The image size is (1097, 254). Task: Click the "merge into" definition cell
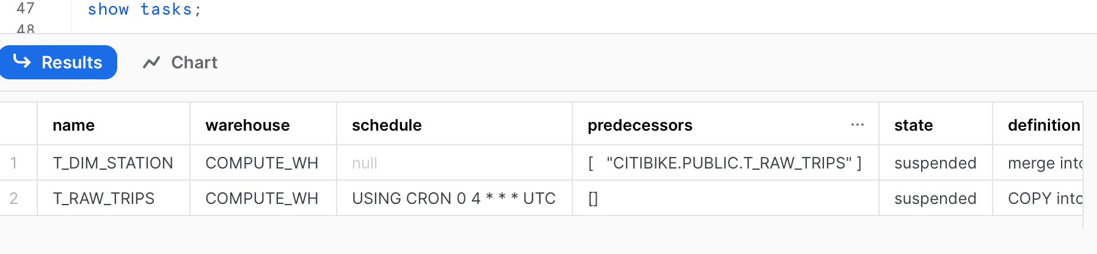tap(1038, 163)
